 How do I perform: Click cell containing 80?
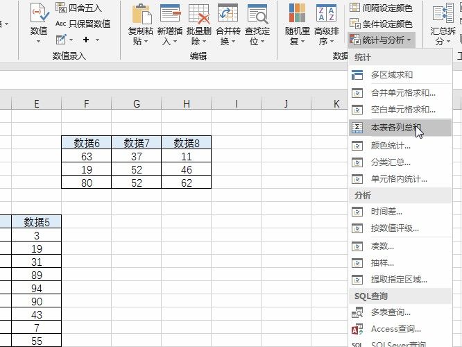pos(86,183)
